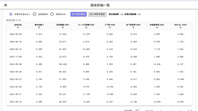198x111 pixels.
Task: Click the 全て非表示設定 button
Action: click(97, 14)
